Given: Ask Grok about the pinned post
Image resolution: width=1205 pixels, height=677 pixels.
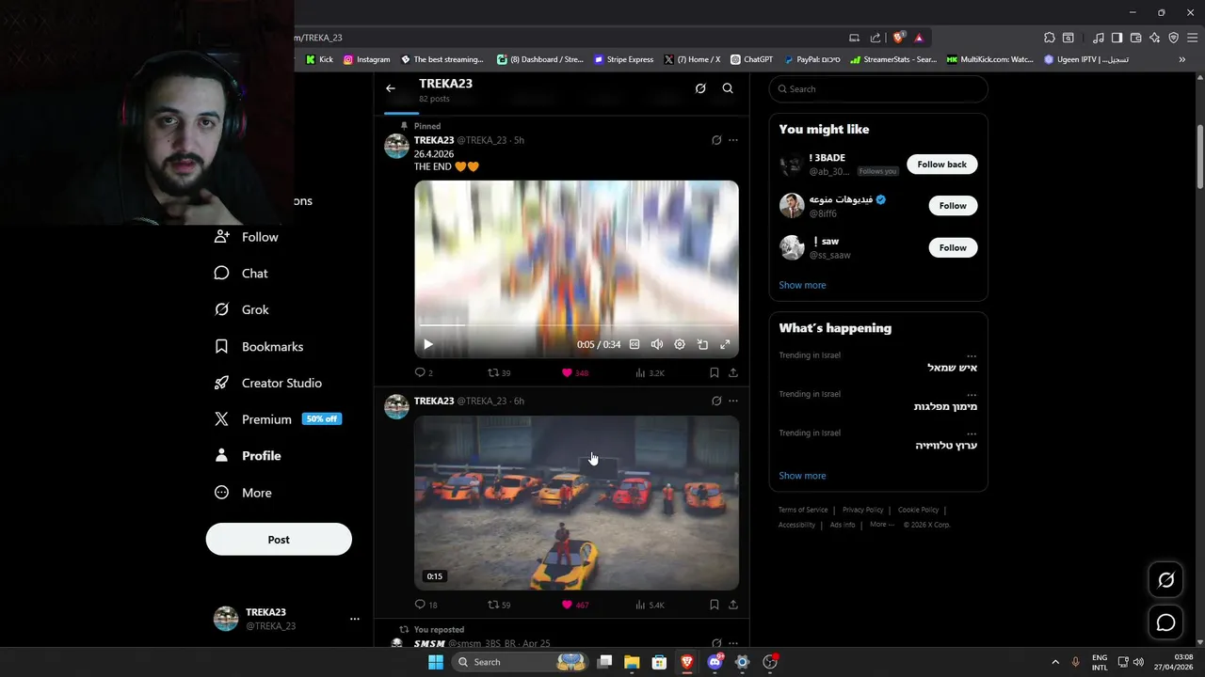Looking at the screenshot, I should click(716, 140).
